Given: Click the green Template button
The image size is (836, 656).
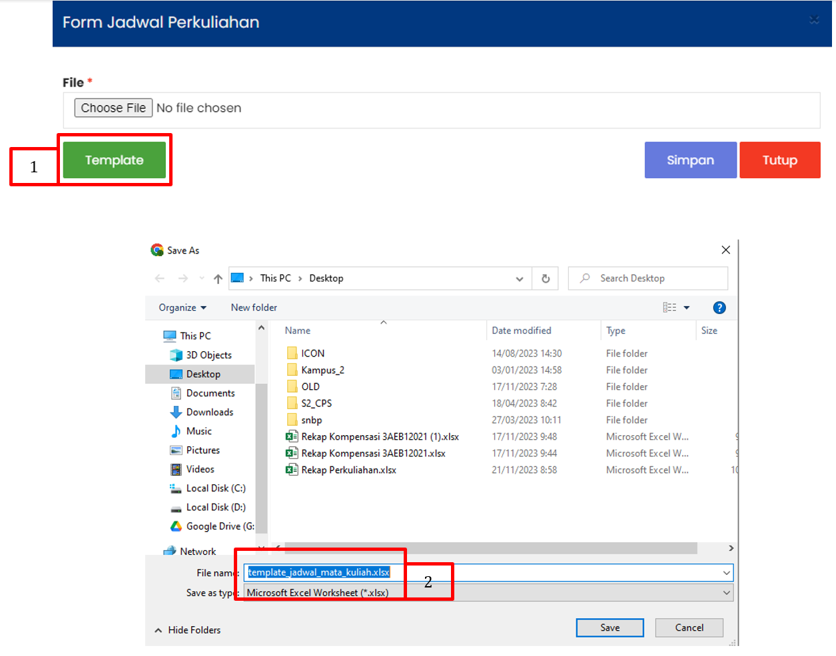Looking at the screenshot, I should [x=115, y=160].
